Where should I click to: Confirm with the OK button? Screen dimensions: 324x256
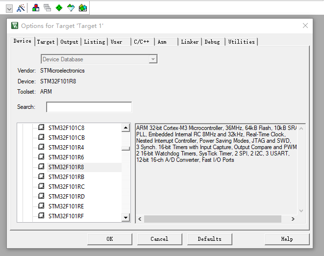pos(109,239)
